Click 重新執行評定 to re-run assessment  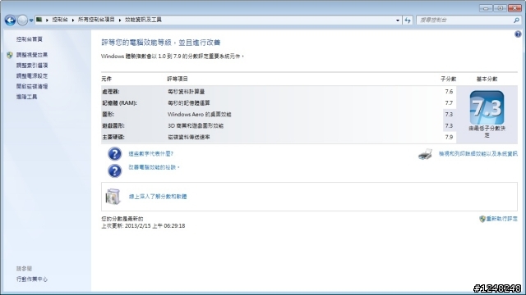501,219
